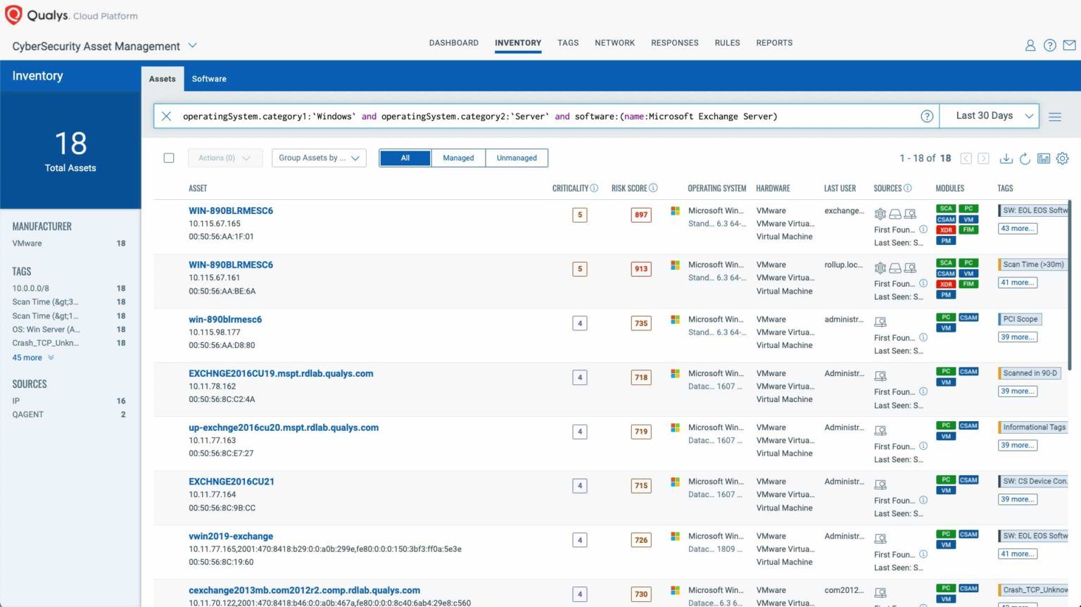Select the checkbox to select all assets
1081x607 pixels.
tap(169, 158)
